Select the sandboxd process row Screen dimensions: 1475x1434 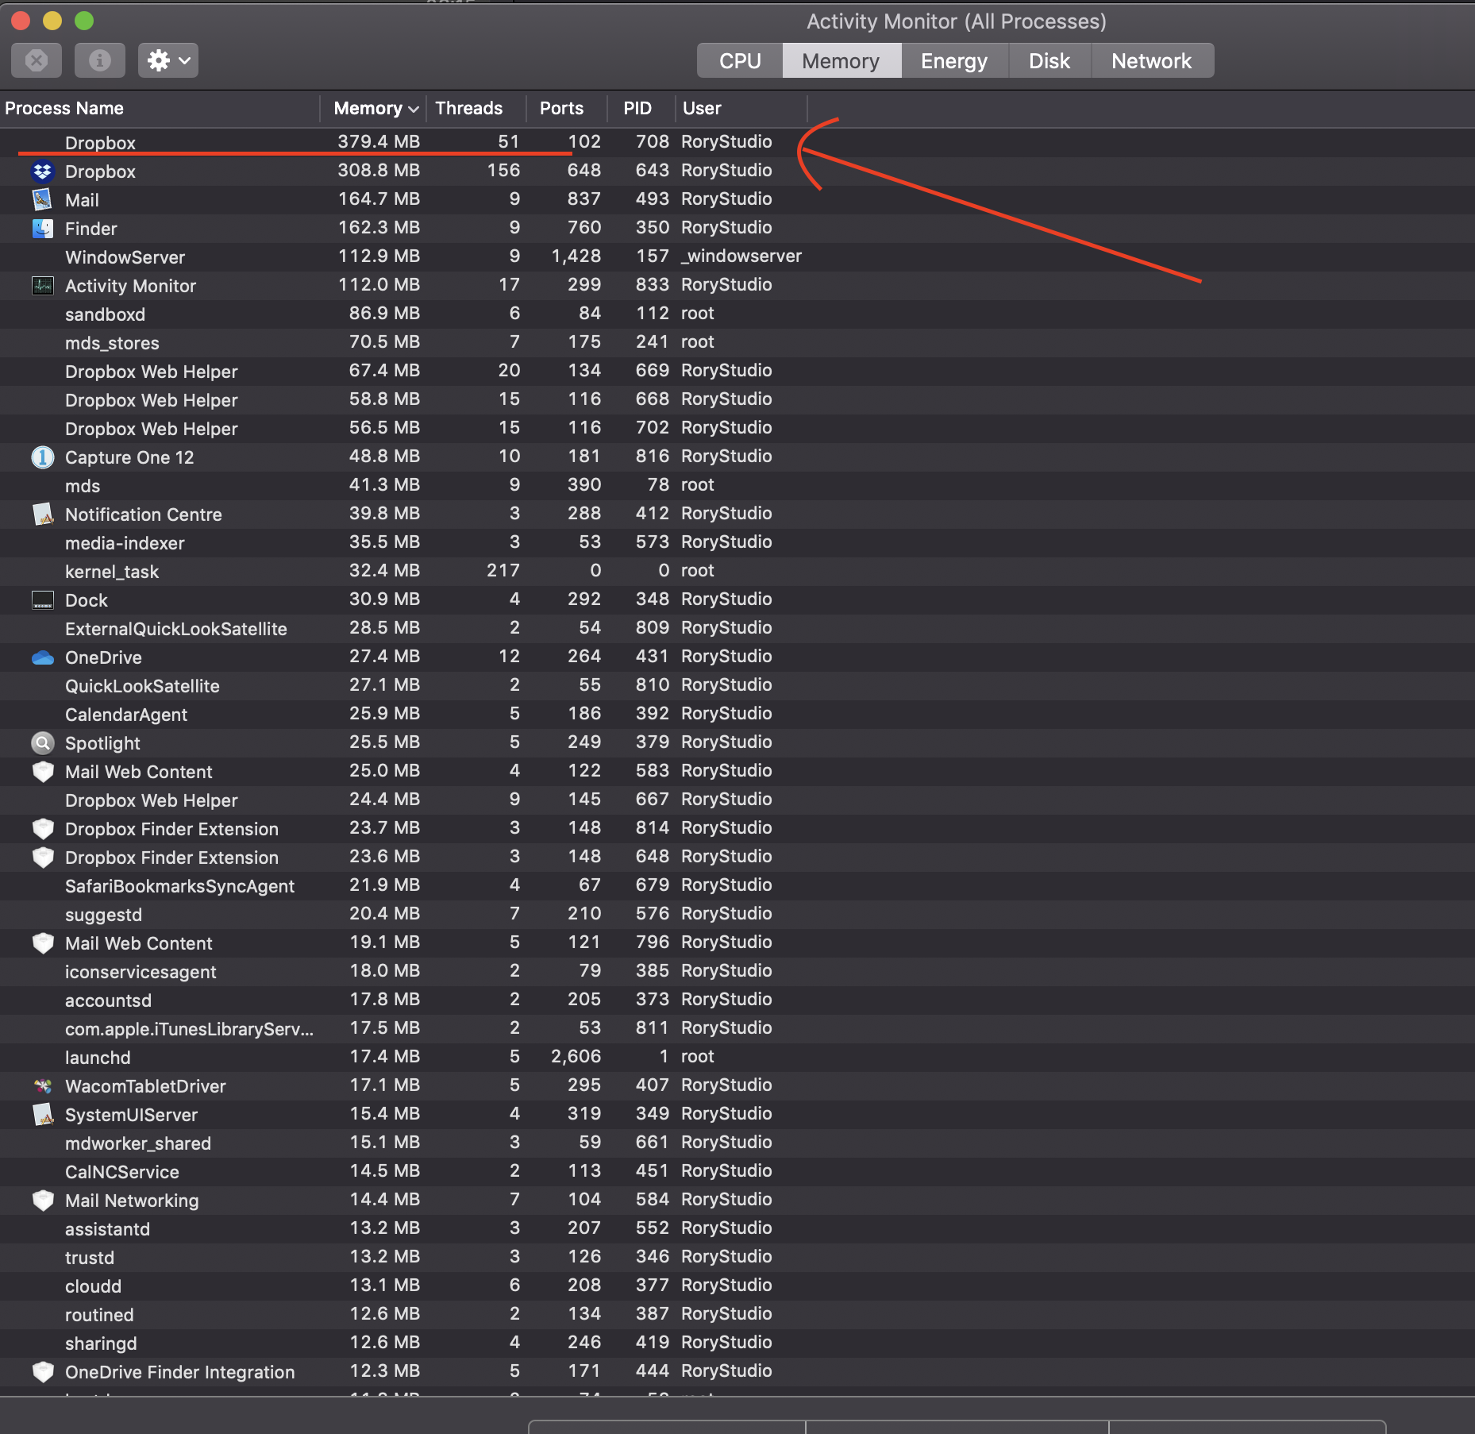pos(737,314)
